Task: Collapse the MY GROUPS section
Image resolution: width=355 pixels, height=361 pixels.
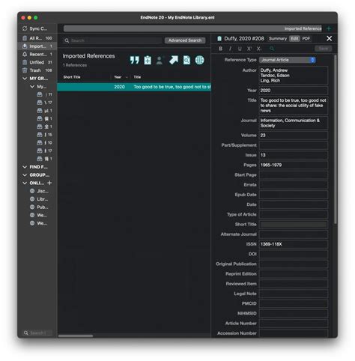Action: coord(25,79)
